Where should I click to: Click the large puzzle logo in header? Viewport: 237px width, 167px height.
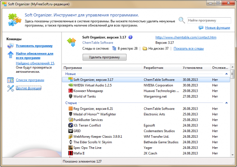click(x=15, y=20)
